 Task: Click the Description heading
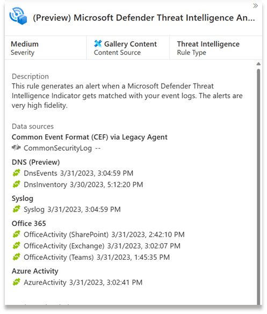point(30,76)
